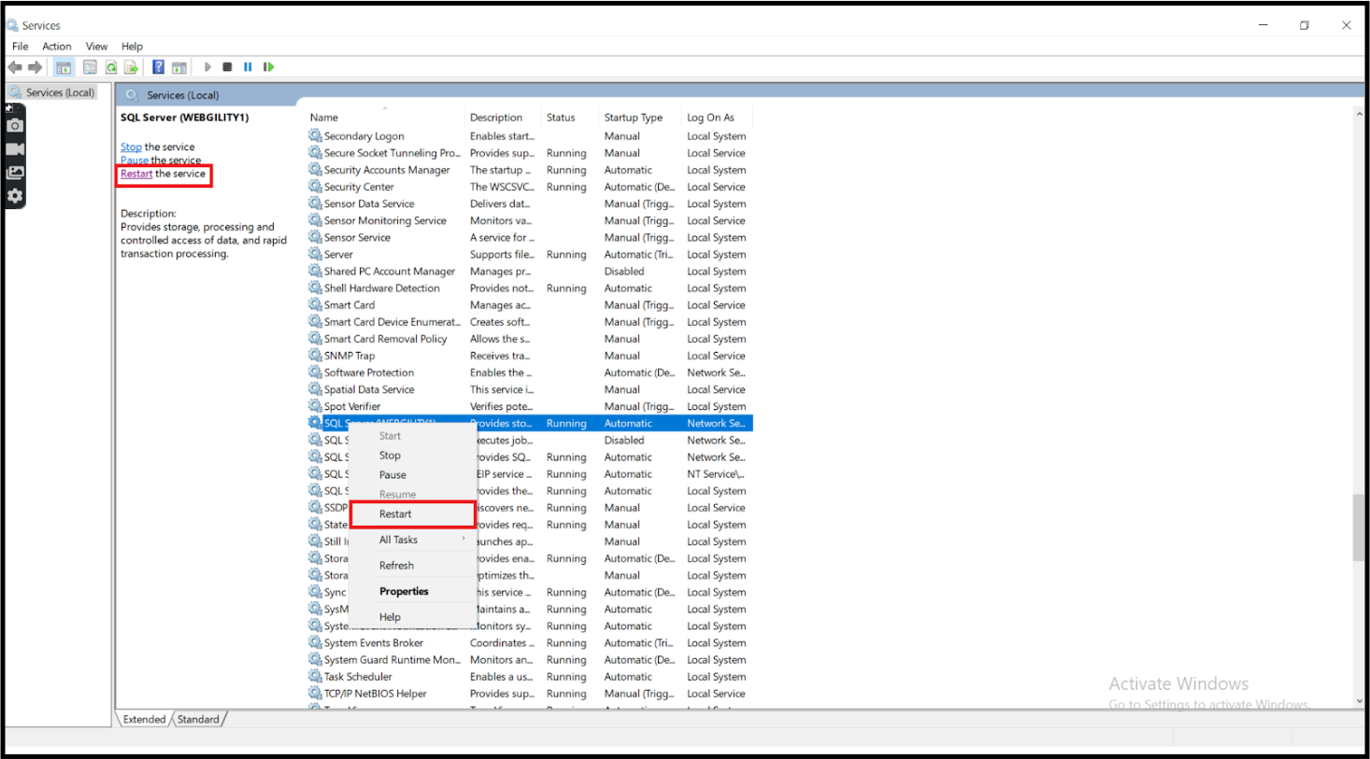The height and width of the screenshot is (759, 1370).
Task: Switch to the Standard tab
Action: [x=198, y=720]
